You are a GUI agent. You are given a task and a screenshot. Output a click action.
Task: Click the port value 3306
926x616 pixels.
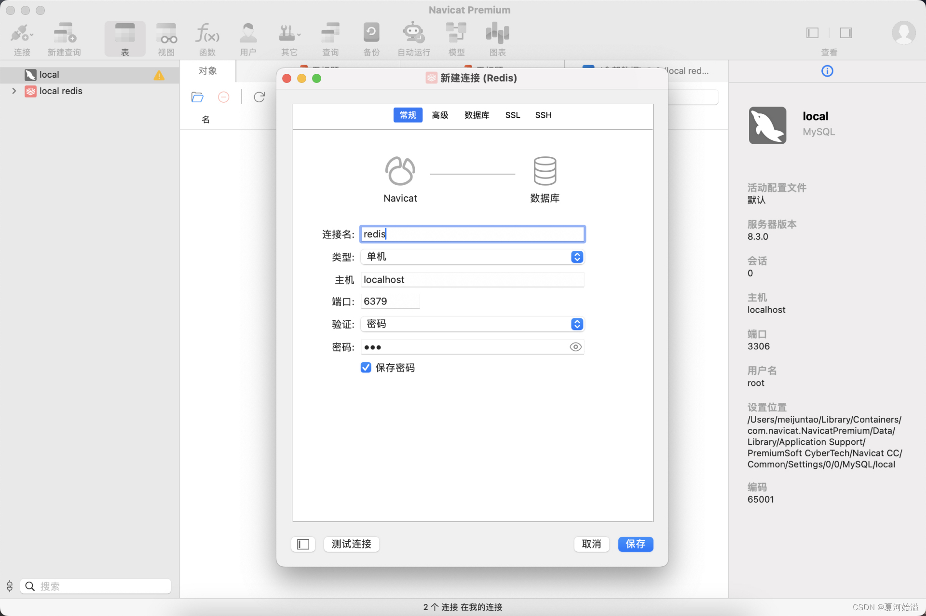pyautogui.click(x=759, y=346)
